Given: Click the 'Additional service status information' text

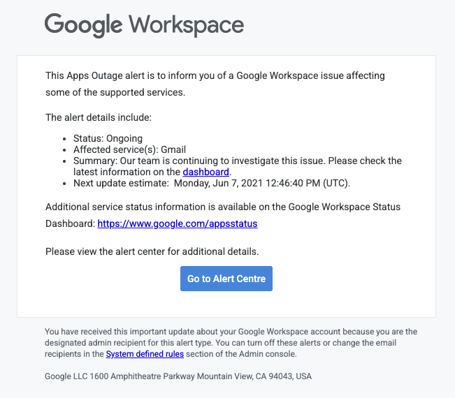Looking at the screenshot, I should tap(223, 207).
